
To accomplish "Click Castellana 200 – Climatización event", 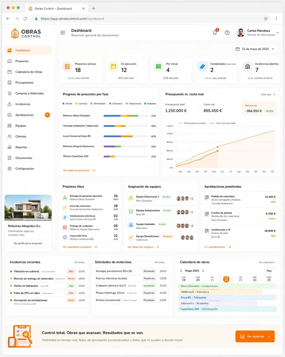I will pos(227,309).
